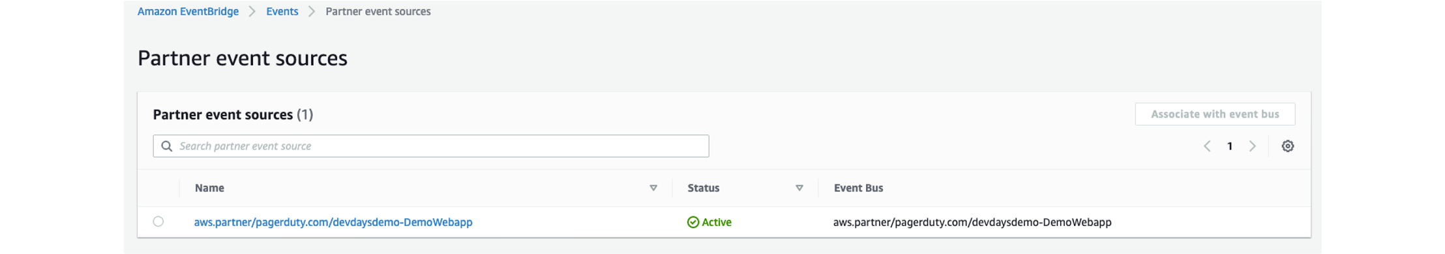Go to previous page arrow
The width and height of the screenshot is (1445, 254).
point(1207,146)
